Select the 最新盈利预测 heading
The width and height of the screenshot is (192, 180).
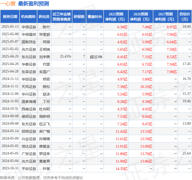point(34,4)
